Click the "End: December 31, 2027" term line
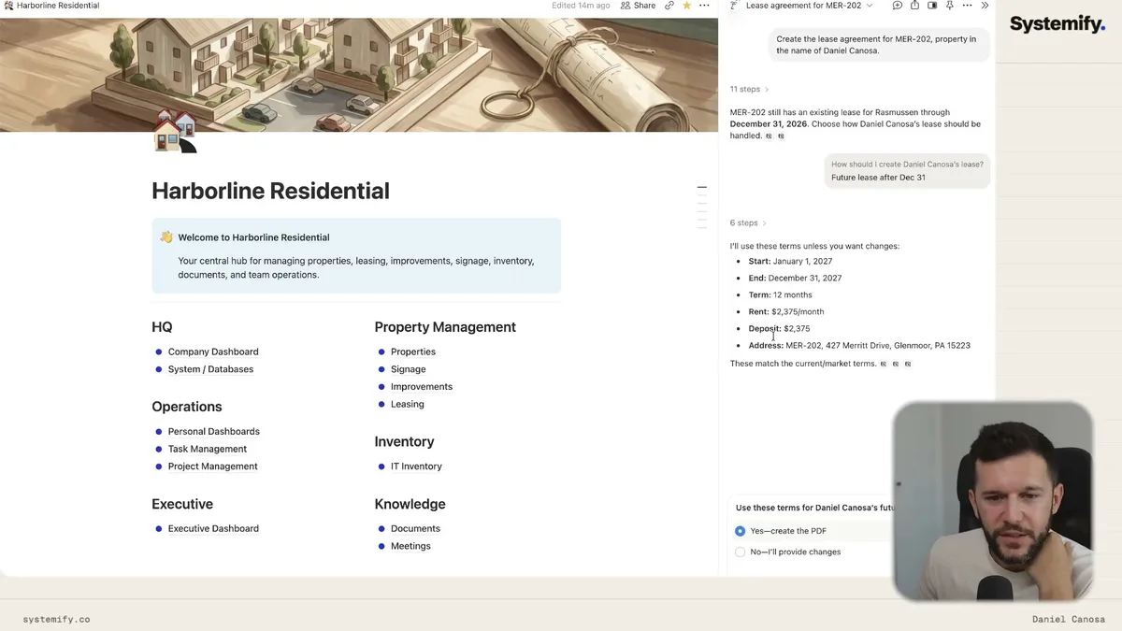This screenshot has width=1122, height=631. [x=795, y=279]
